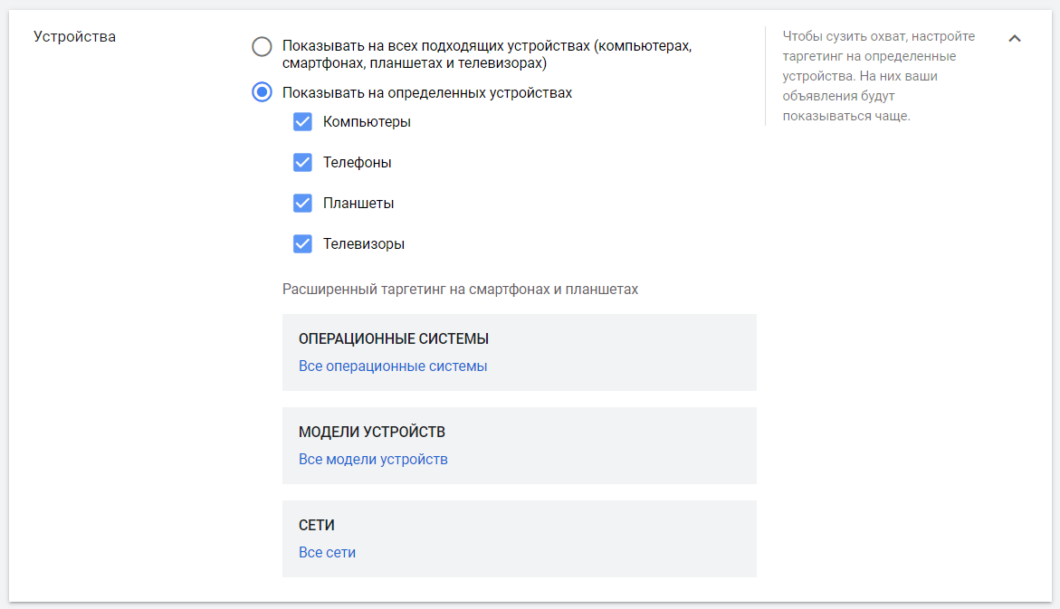Open the Все модели устройств link
The height and width of the screenshot is (609, 1060).
[x=373, y=459]
